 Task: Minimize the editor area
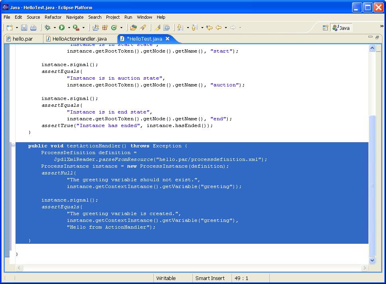[x=370, y=37]
